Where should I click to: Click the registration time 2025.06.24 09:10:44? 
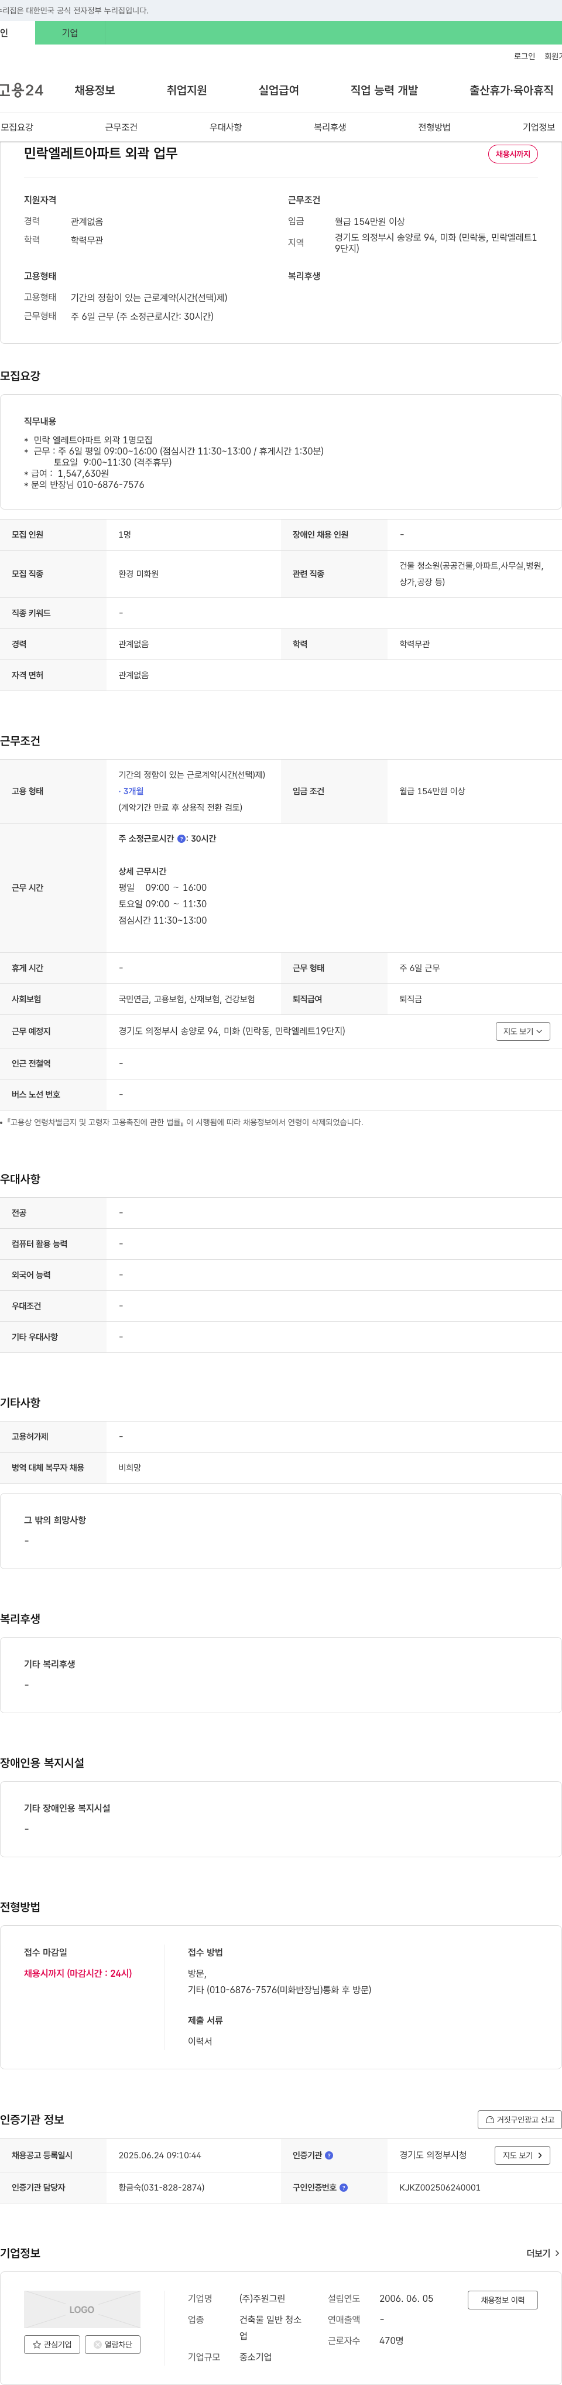[x=159, y=2155]
